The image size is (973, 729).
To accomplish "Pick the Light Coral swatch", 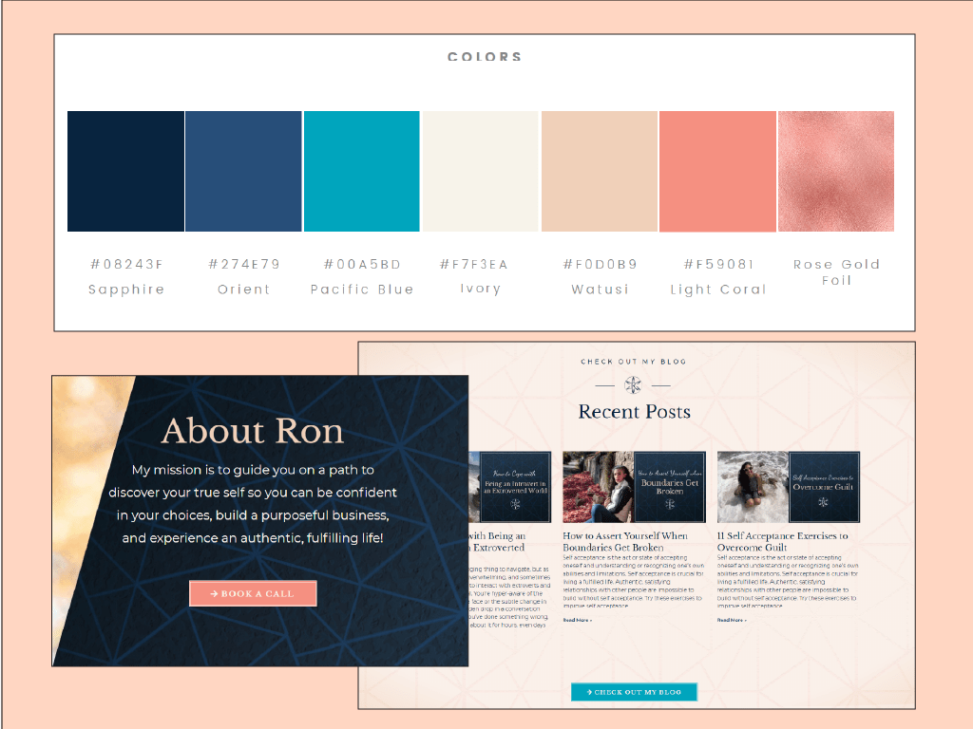I will point(717,171).
